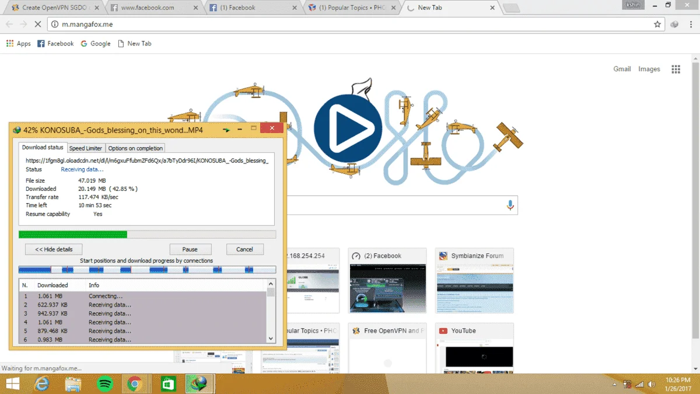Open the Windows Store taskbar icon
This screenshot has width=700, height=394.
coord(168,384)
